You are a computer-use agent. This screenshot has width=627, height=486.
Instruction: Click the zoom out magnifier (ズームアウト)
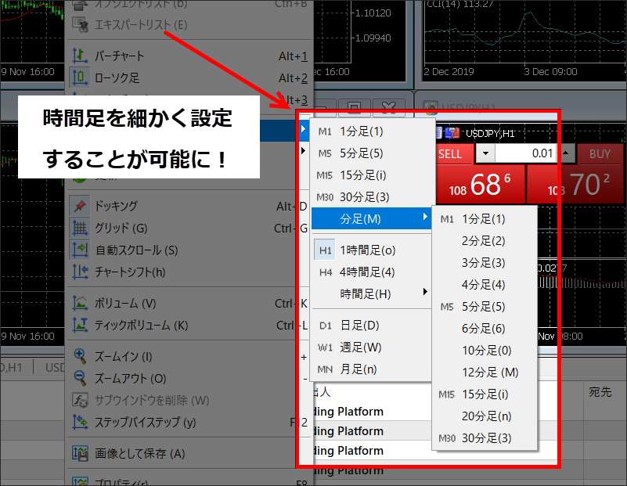click(80, 378)
